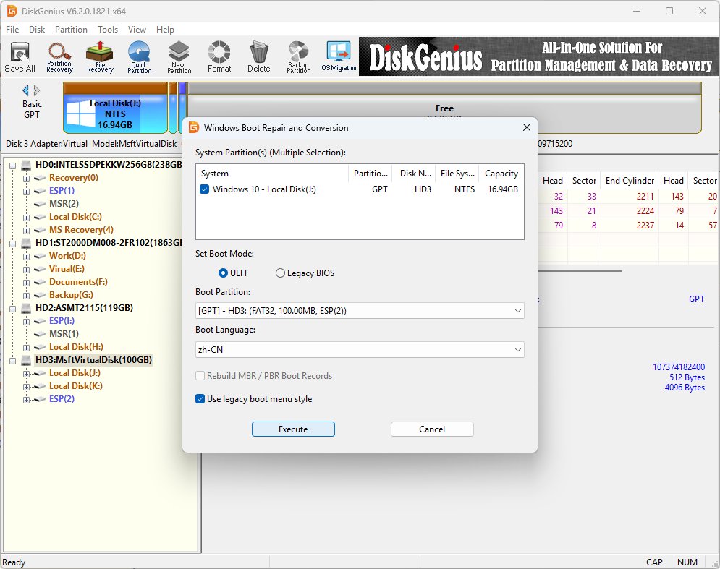Select ESP(I:) under HD2

(62, 321)
